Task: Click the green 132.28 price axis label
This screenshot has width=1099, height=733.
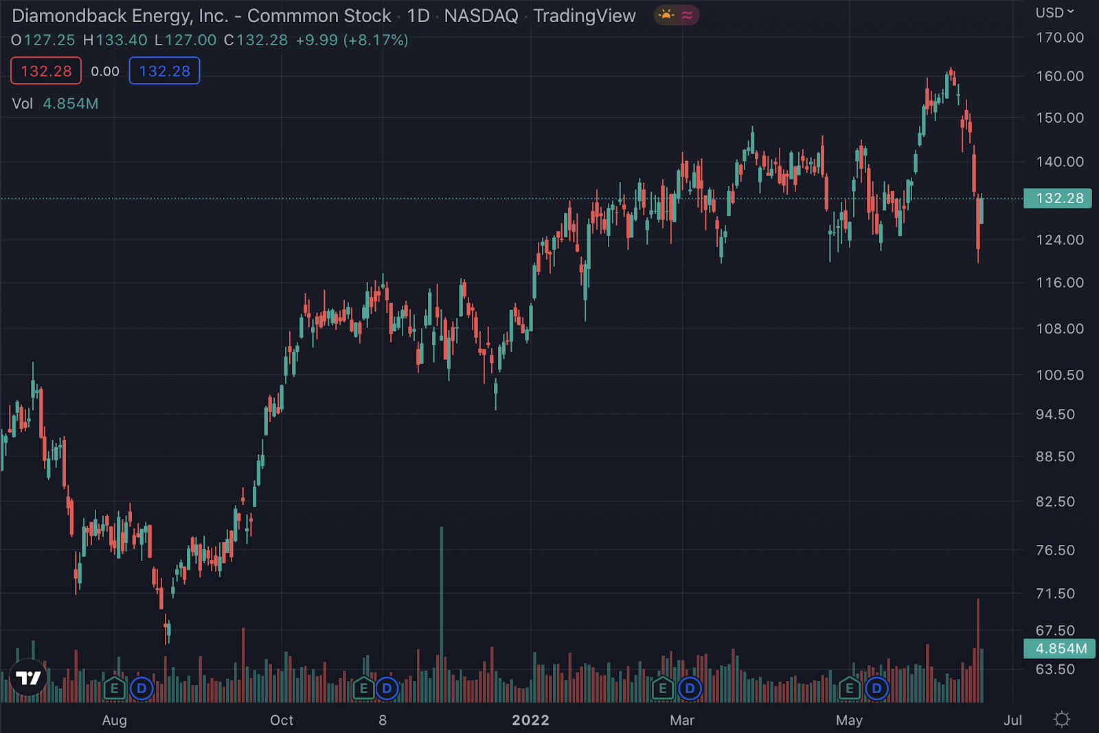Action: (x=1058, y=198)
